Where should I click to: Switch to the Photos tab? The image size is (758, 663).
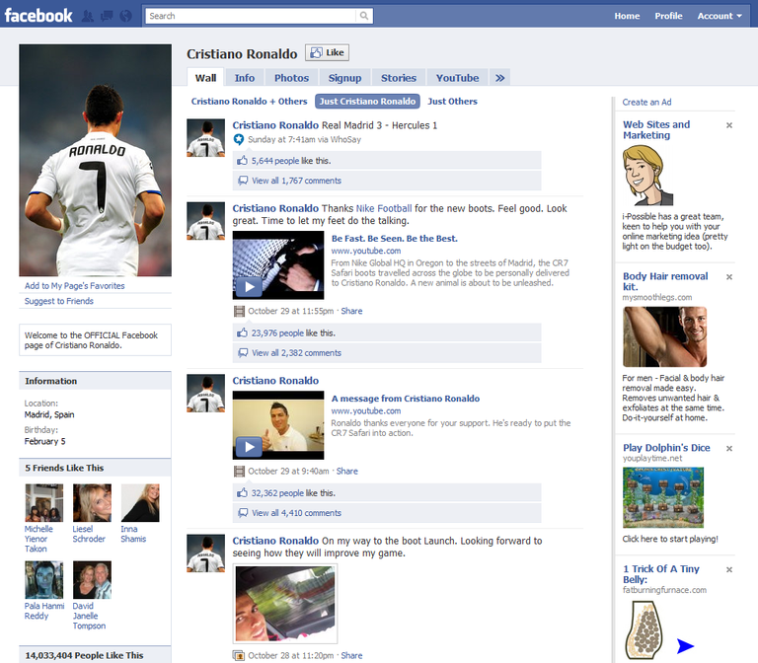point(291,78)
